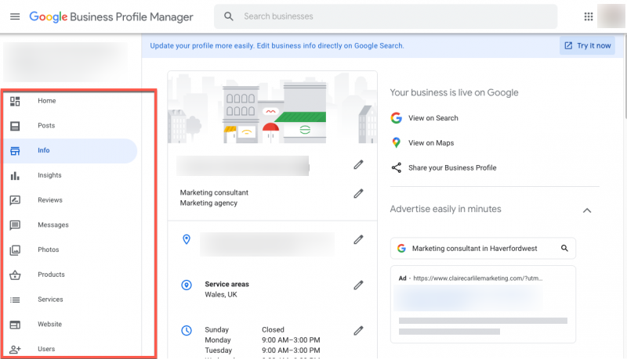Go to the Reviews section
This screenshot has height=359, width=627.
coord(50,200)
